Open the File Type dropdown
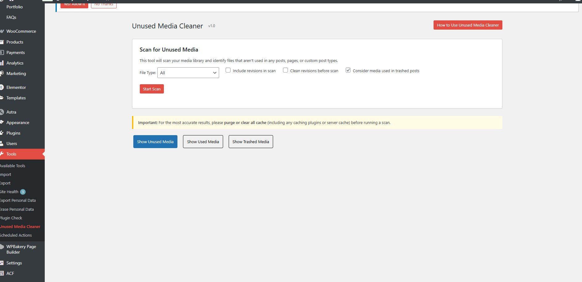 [188, 73]
